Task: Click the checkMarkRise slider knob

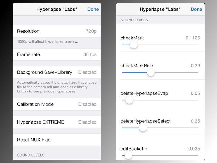Action: pos(151,72)
